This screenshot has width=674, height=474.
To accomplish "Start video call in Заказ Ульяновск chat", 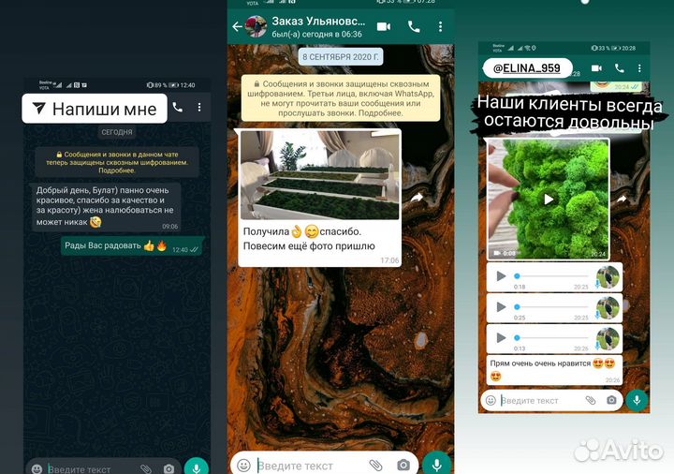I will [x=384, y=27].
